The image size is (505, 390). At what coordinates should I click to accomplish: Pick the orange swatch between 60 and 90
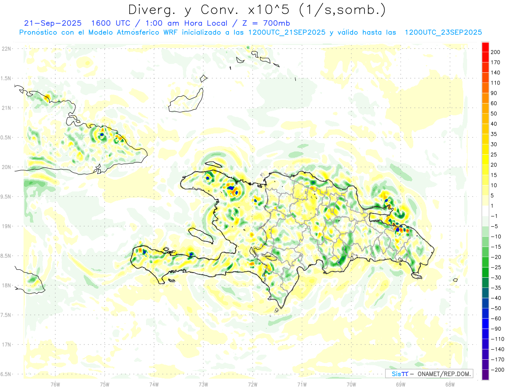coord(485,98)
